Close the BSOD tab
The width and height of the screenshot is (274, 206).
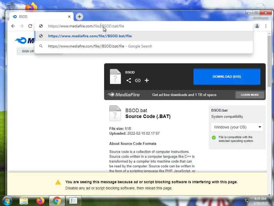click(69, 17)
